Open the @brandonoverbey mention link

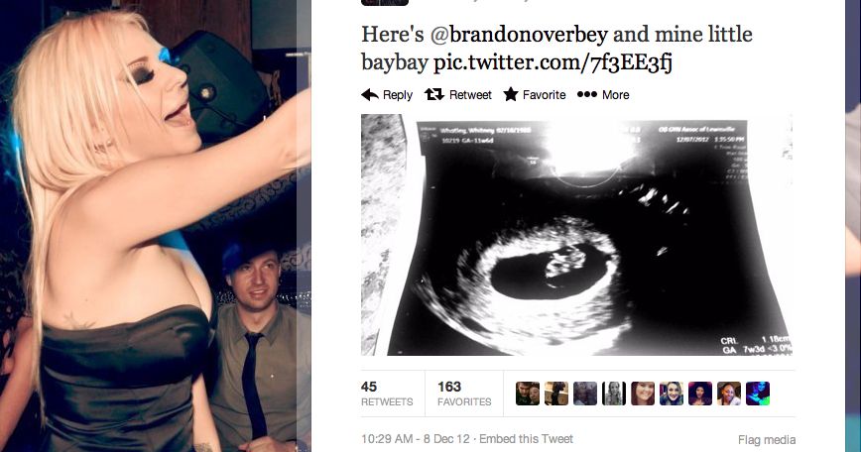519,34
